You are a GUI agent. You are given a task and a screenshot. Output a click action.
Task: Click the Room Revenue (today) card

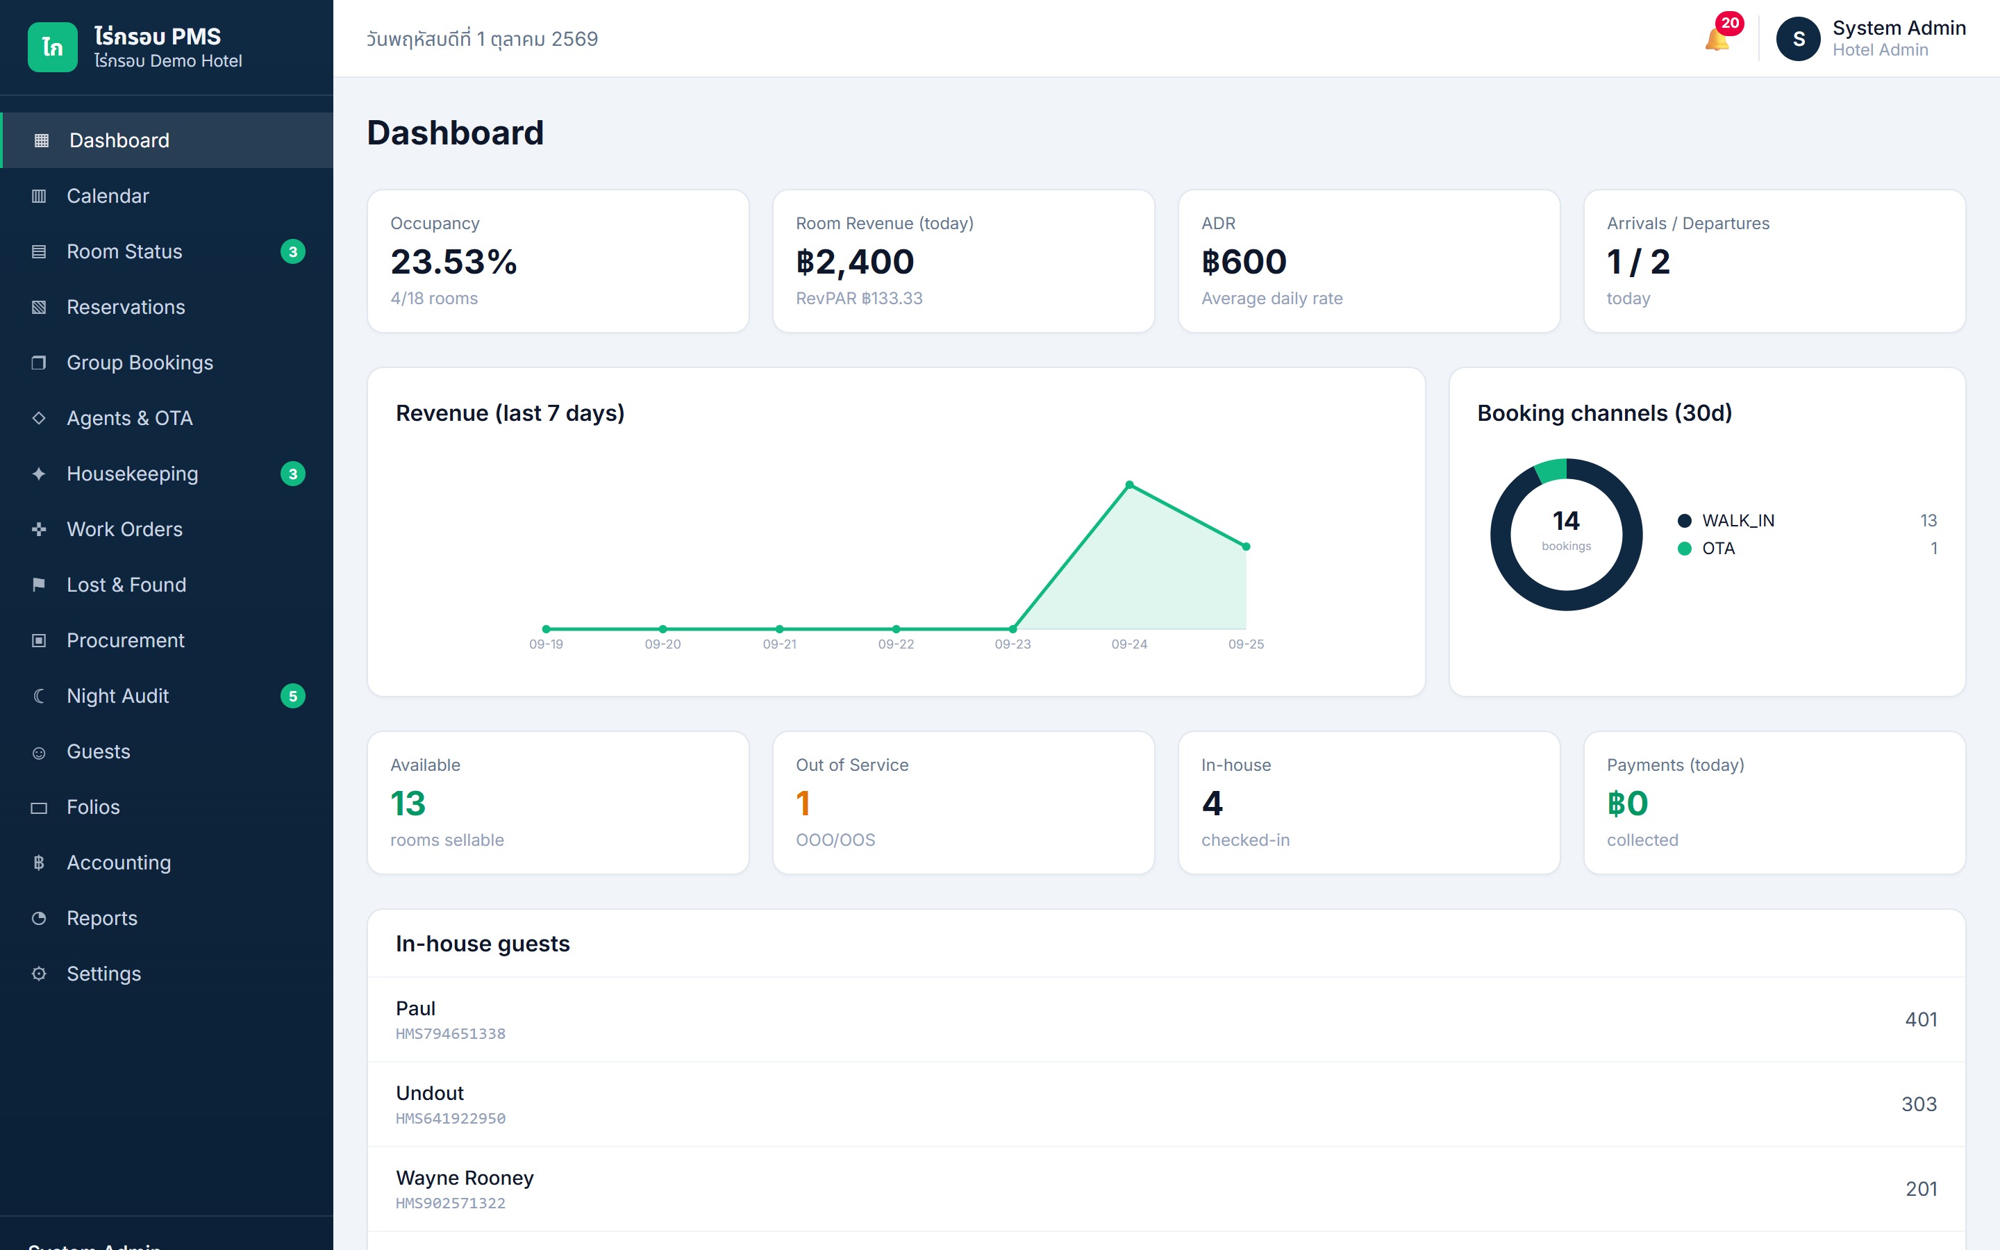coord(964,261)
